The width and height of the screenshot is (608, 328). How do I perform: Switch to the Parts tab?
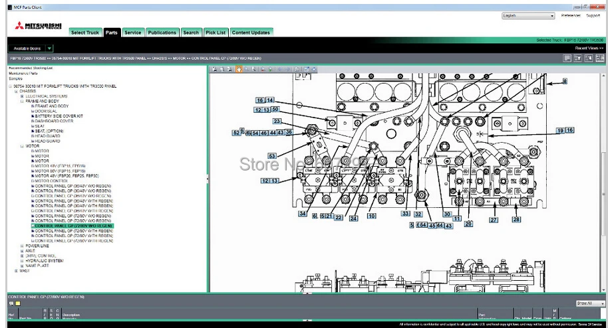(112, 33)
